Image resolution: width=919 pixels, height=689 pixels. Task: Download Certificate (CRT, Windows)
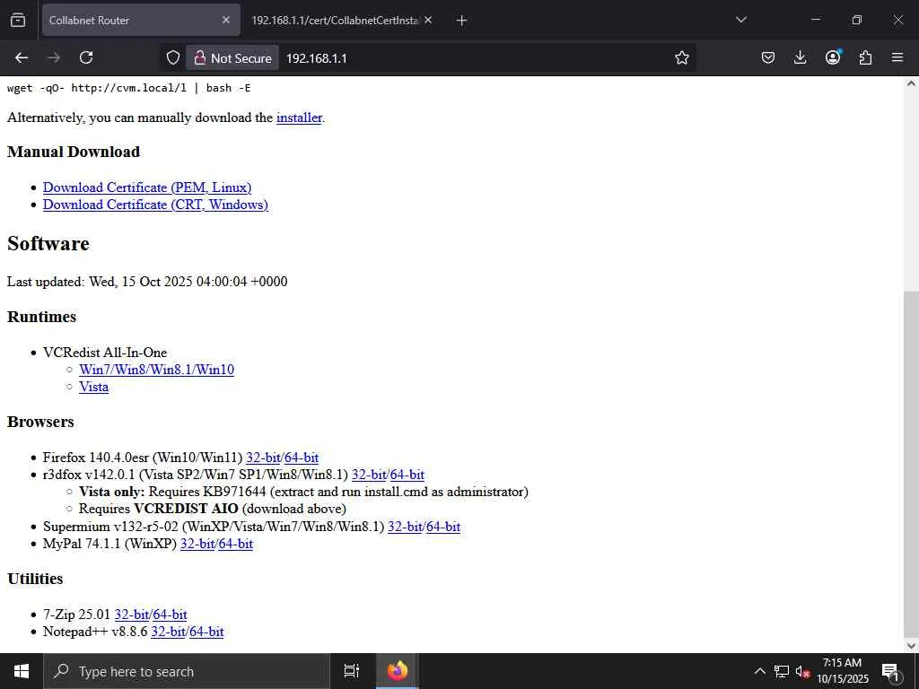(155, 205)
